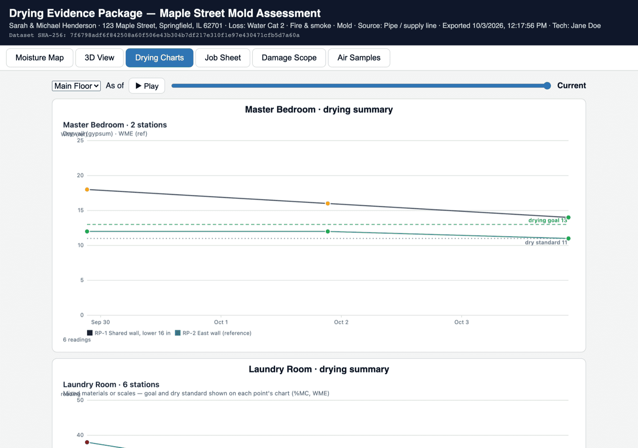Image resolution: width=638 pixels, height=448 pixels.
Task: Click the "Oct 1" axis date label
Action: coord(221,322)
